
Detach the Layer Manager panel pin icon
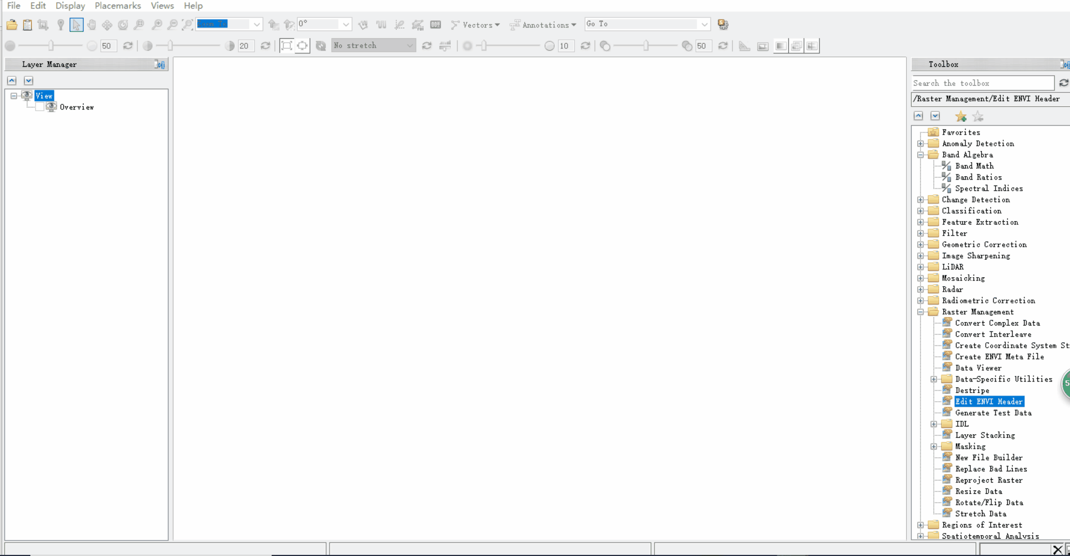[x=160, y=65]
